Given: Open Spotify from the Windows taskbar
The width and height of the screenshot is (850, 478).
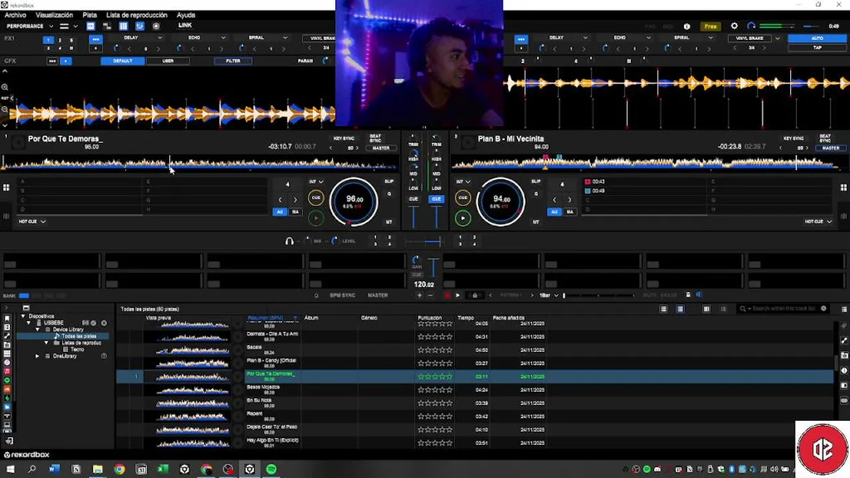Looking at the screenshot, I should 271,469.
